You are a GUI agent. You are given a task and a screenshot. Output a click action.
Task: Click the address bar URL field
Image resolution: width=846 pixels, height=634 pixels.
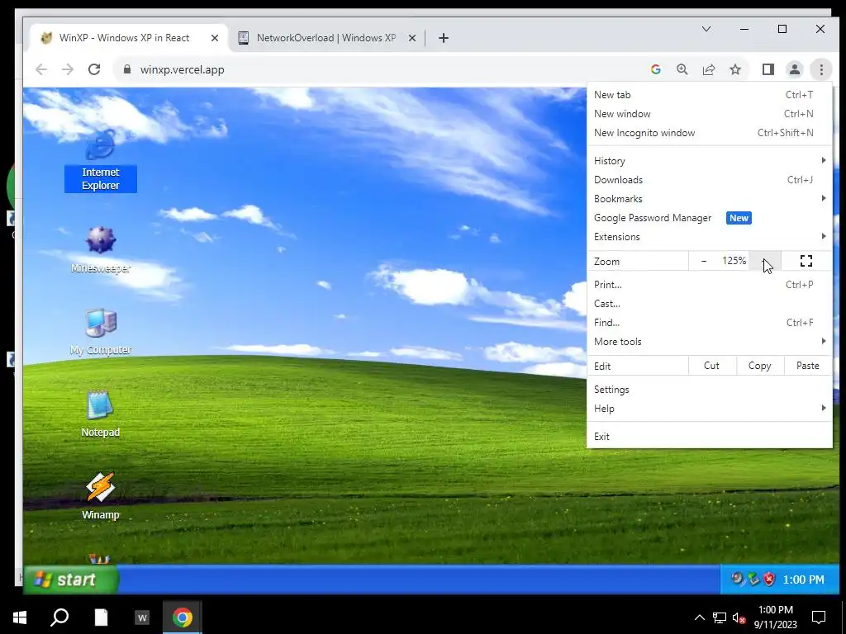click(378, 69)
